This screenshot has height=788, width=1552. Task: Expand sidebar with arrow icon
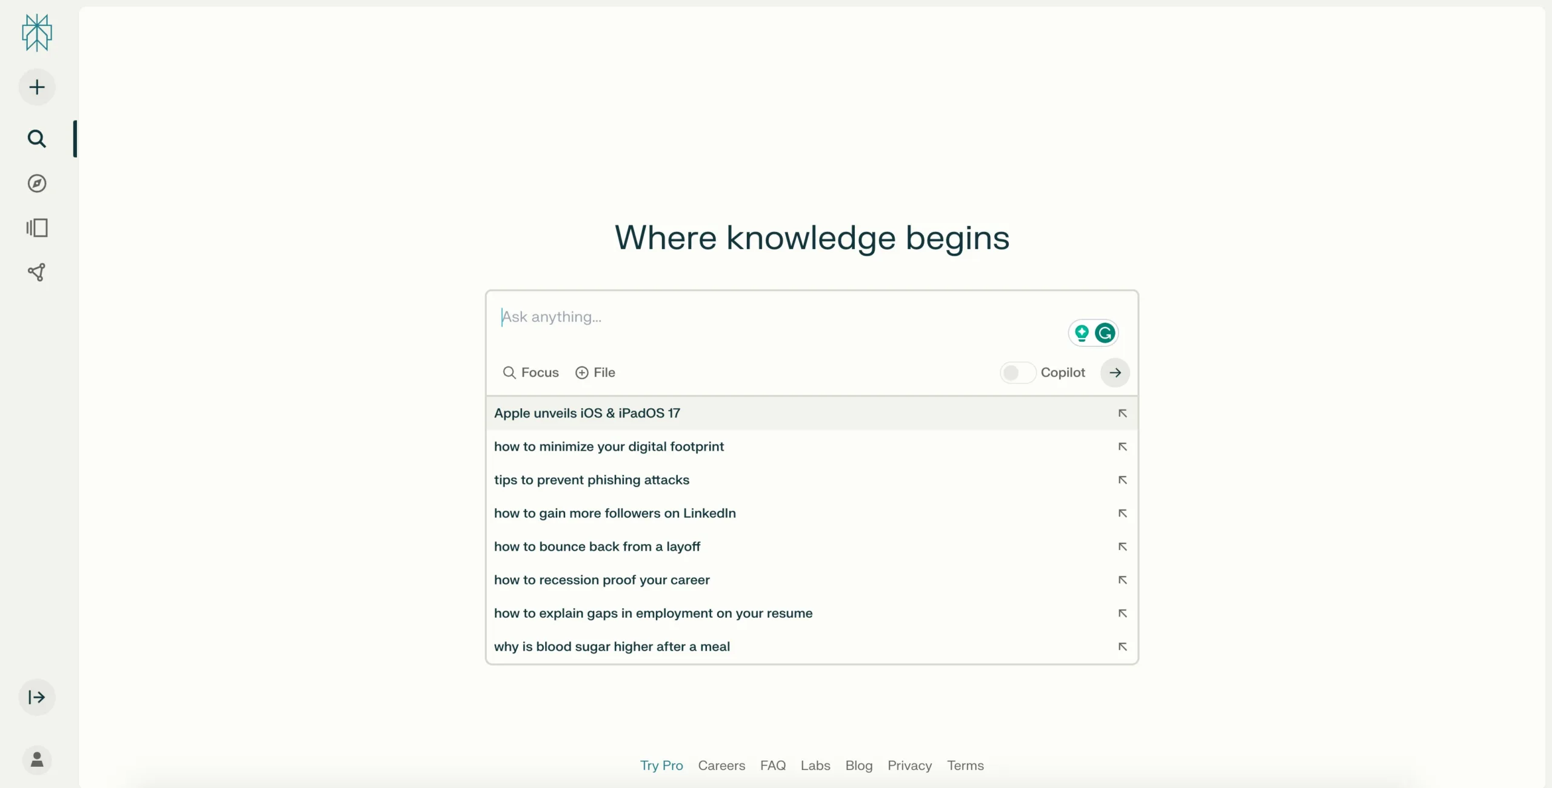[36, 697]
